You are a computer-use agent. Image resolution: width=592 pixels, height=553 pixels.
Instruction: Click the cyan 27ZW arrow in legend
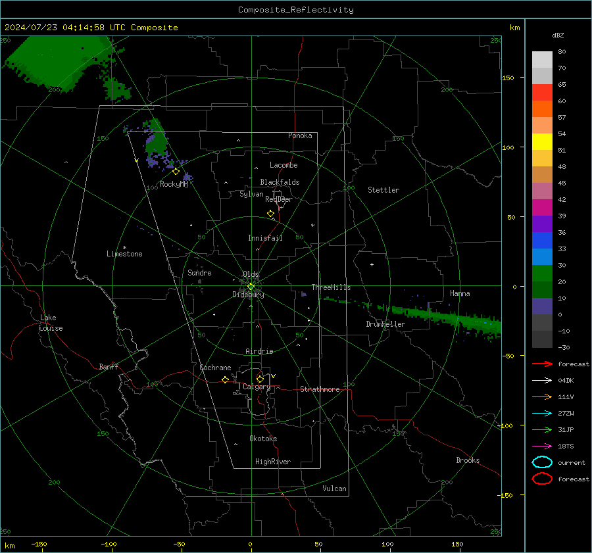(542, 414)
